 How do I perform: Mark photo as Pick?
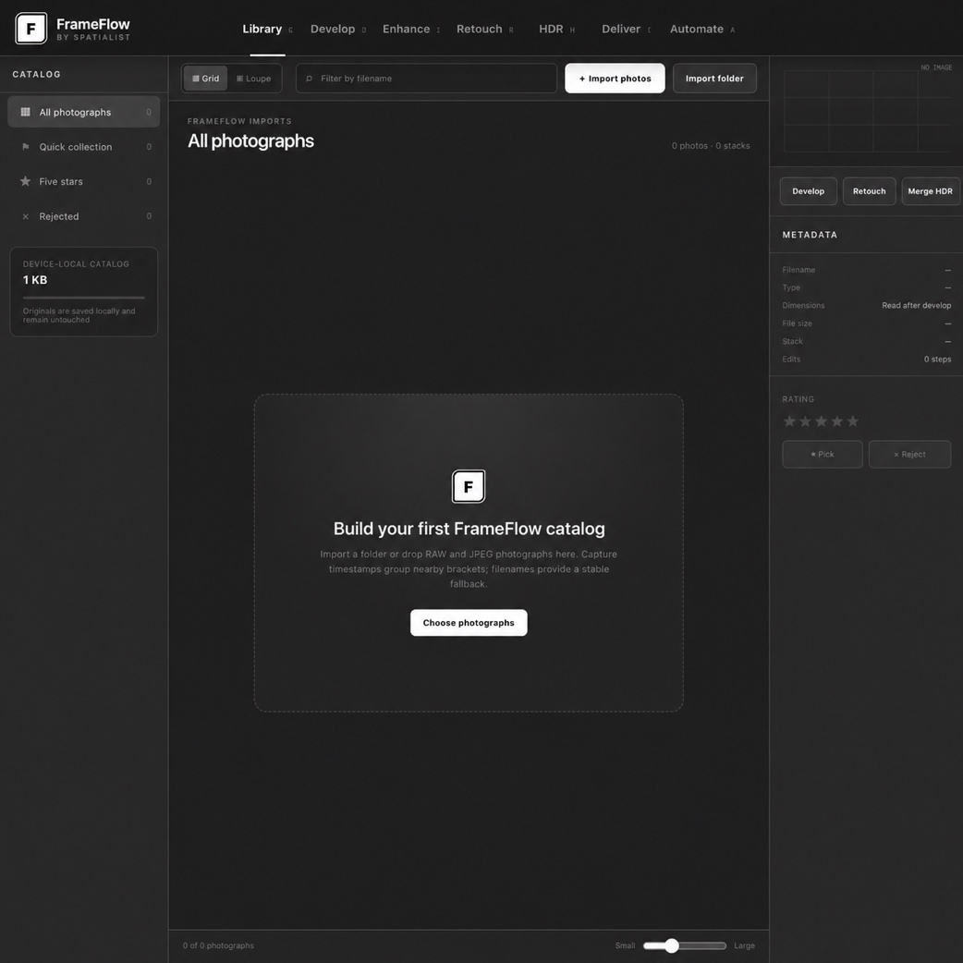click(823, 455)
